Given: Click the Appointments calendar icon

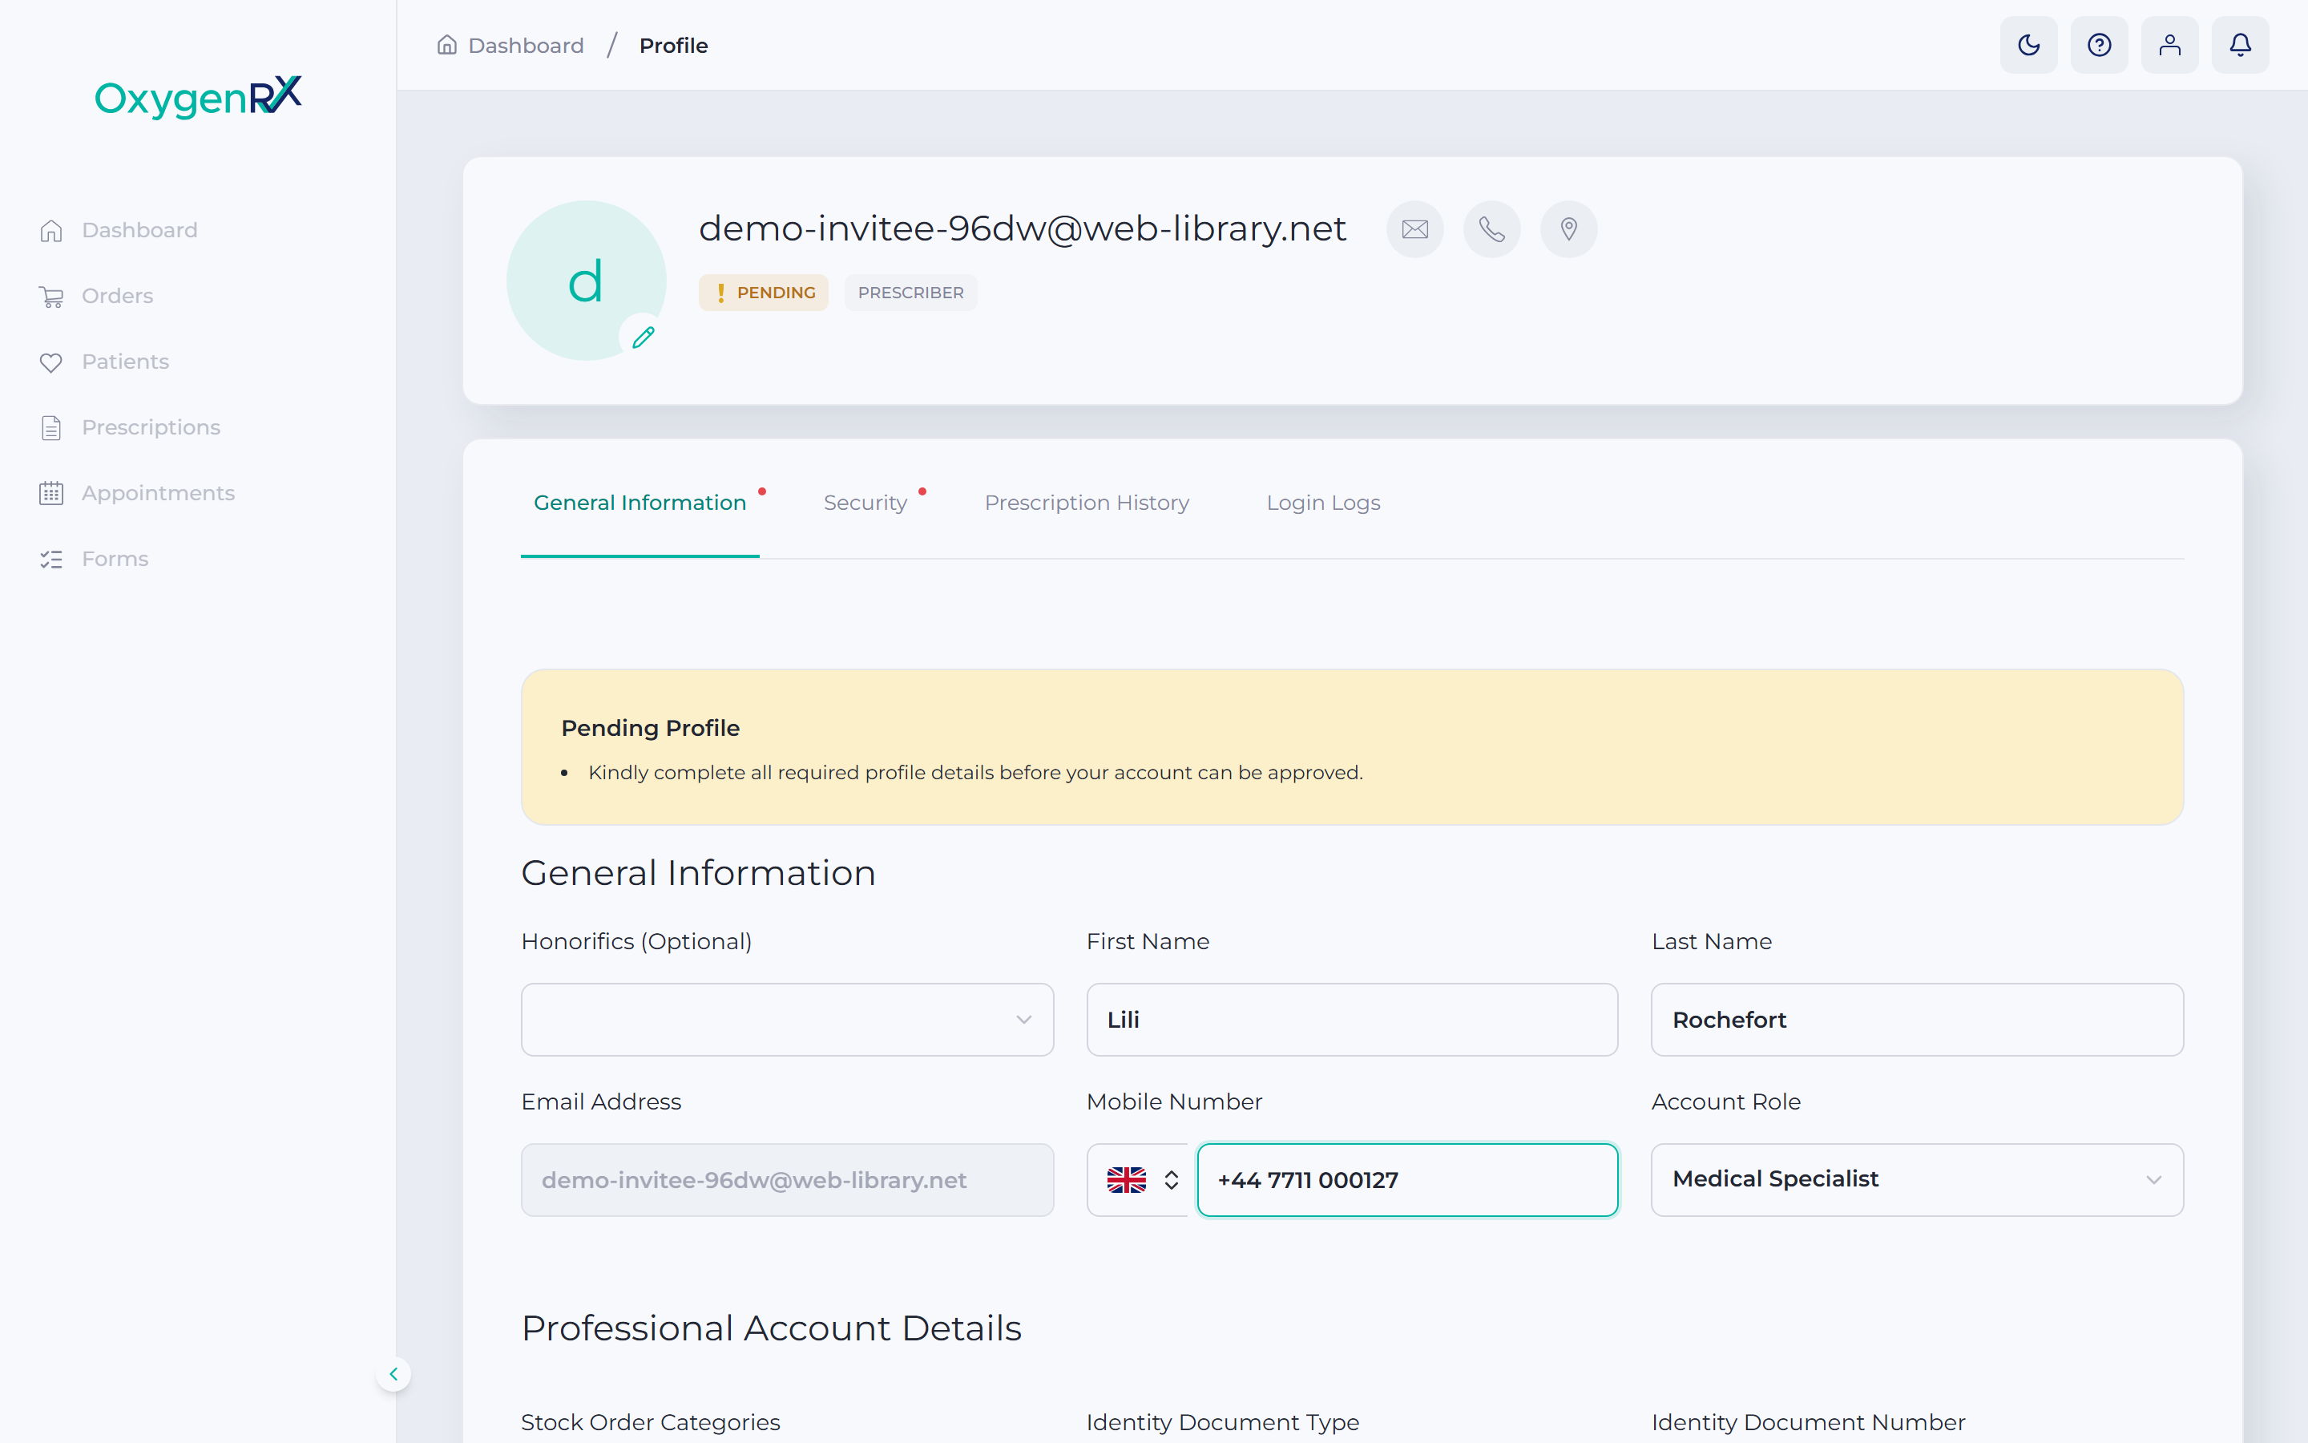Looking at the screenshot, I should point(51,493).
